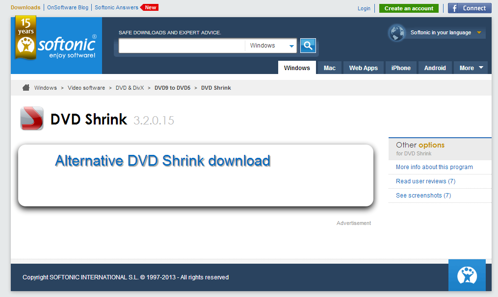The image size is (498, 297).
Task: Click the Login link
Action: click(364, 8)
